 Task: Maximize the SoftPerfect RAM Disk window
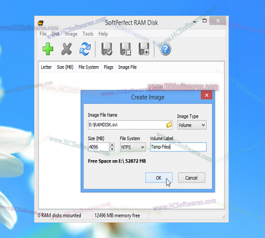205,21
